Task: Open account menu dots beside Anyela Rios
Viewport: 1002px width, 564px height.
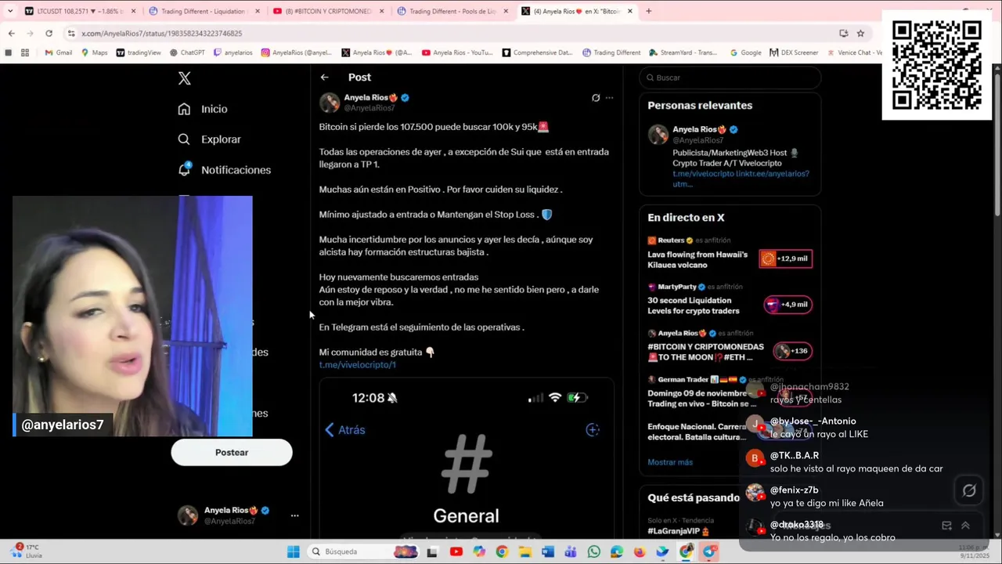Action: click(x=294, y=515)
